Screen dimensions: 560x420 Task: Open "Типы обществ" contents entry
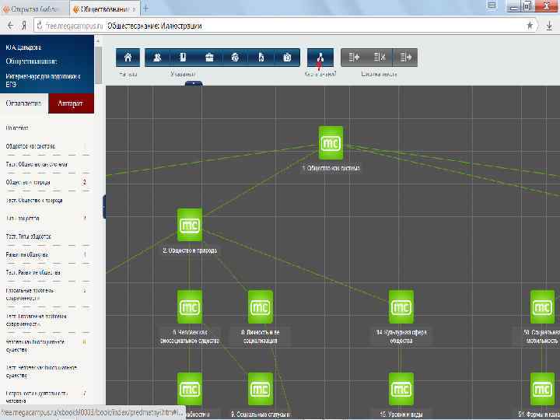click(x=23, y=219)
